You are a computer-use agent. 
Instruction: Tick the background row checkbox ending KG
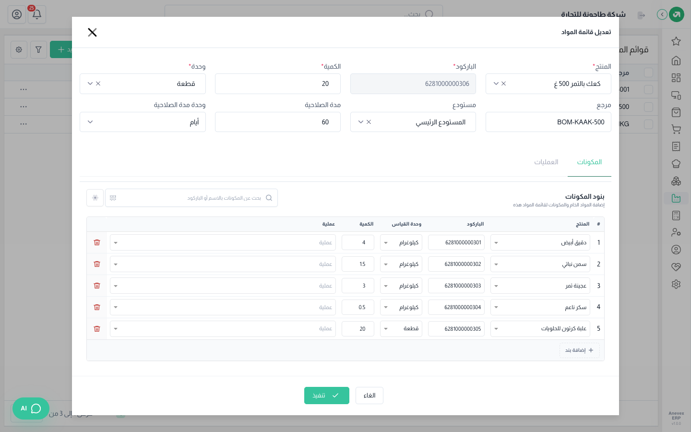(648, 124)
